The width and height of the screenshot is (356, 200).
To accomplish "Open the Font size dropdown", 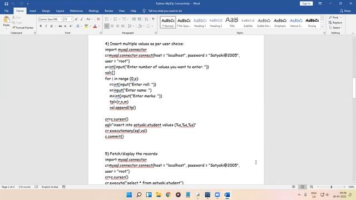I will [x=71, y=19].
